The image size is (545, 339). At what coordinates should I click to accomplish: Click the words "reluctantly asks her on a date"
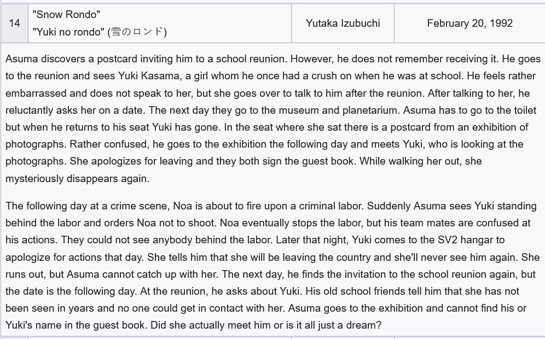[x=76, y=110]
